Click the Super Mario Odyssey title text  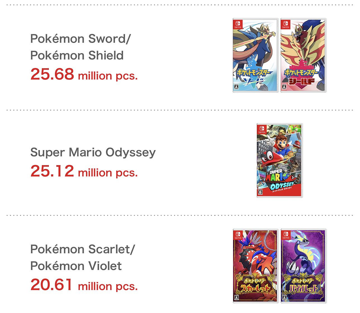93,152
